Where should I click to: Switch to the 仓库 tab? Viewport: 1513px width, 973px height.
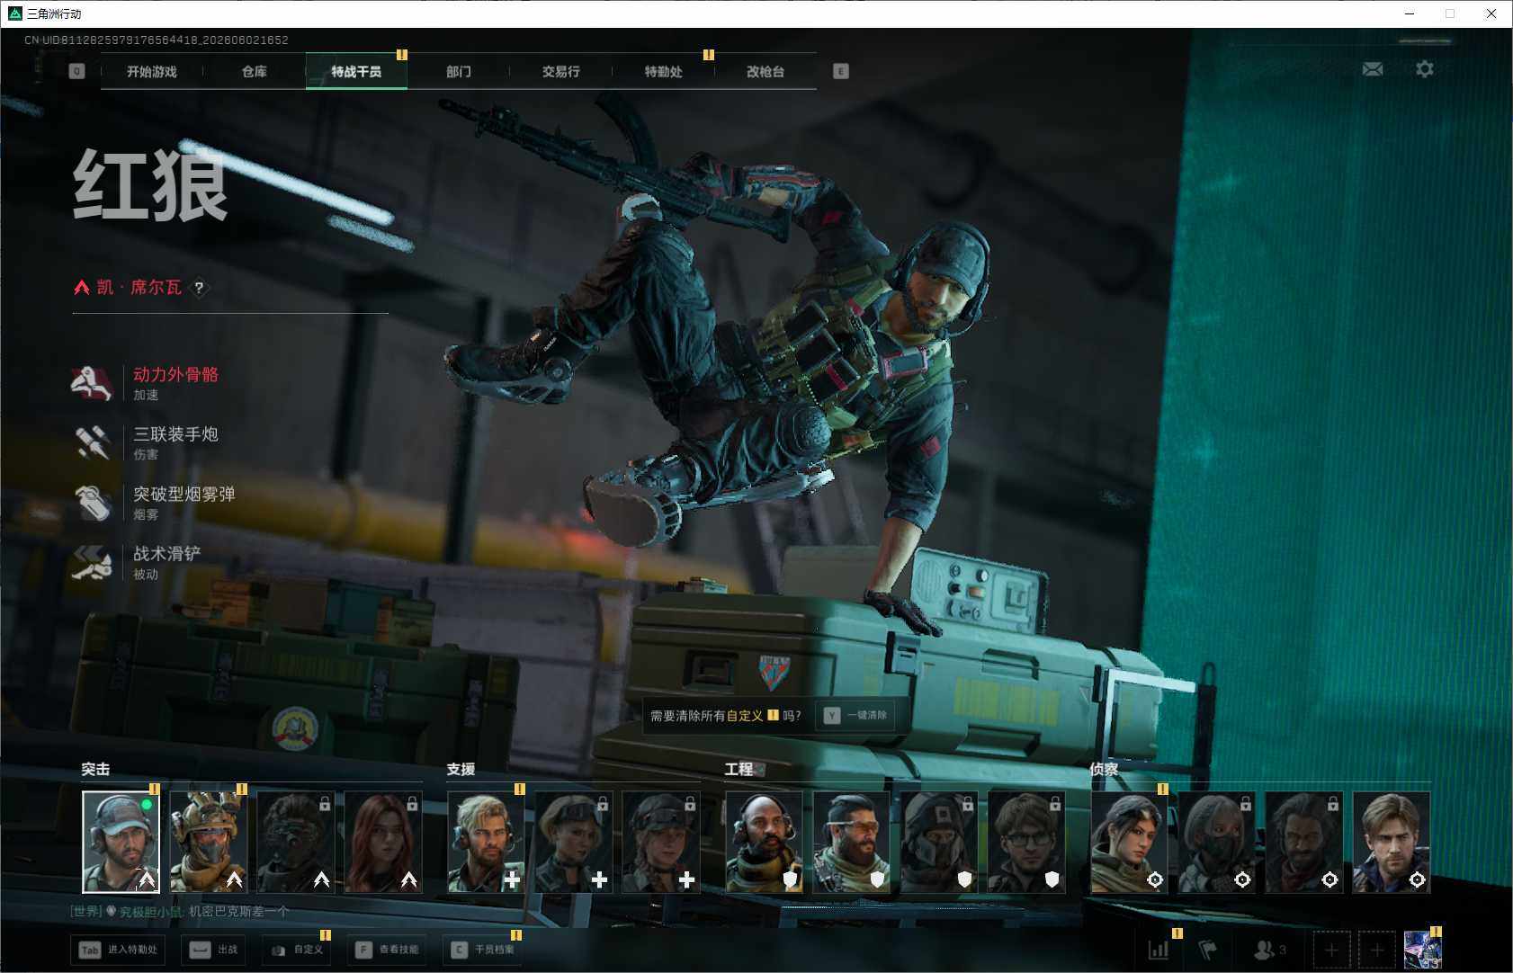(255, 71)
